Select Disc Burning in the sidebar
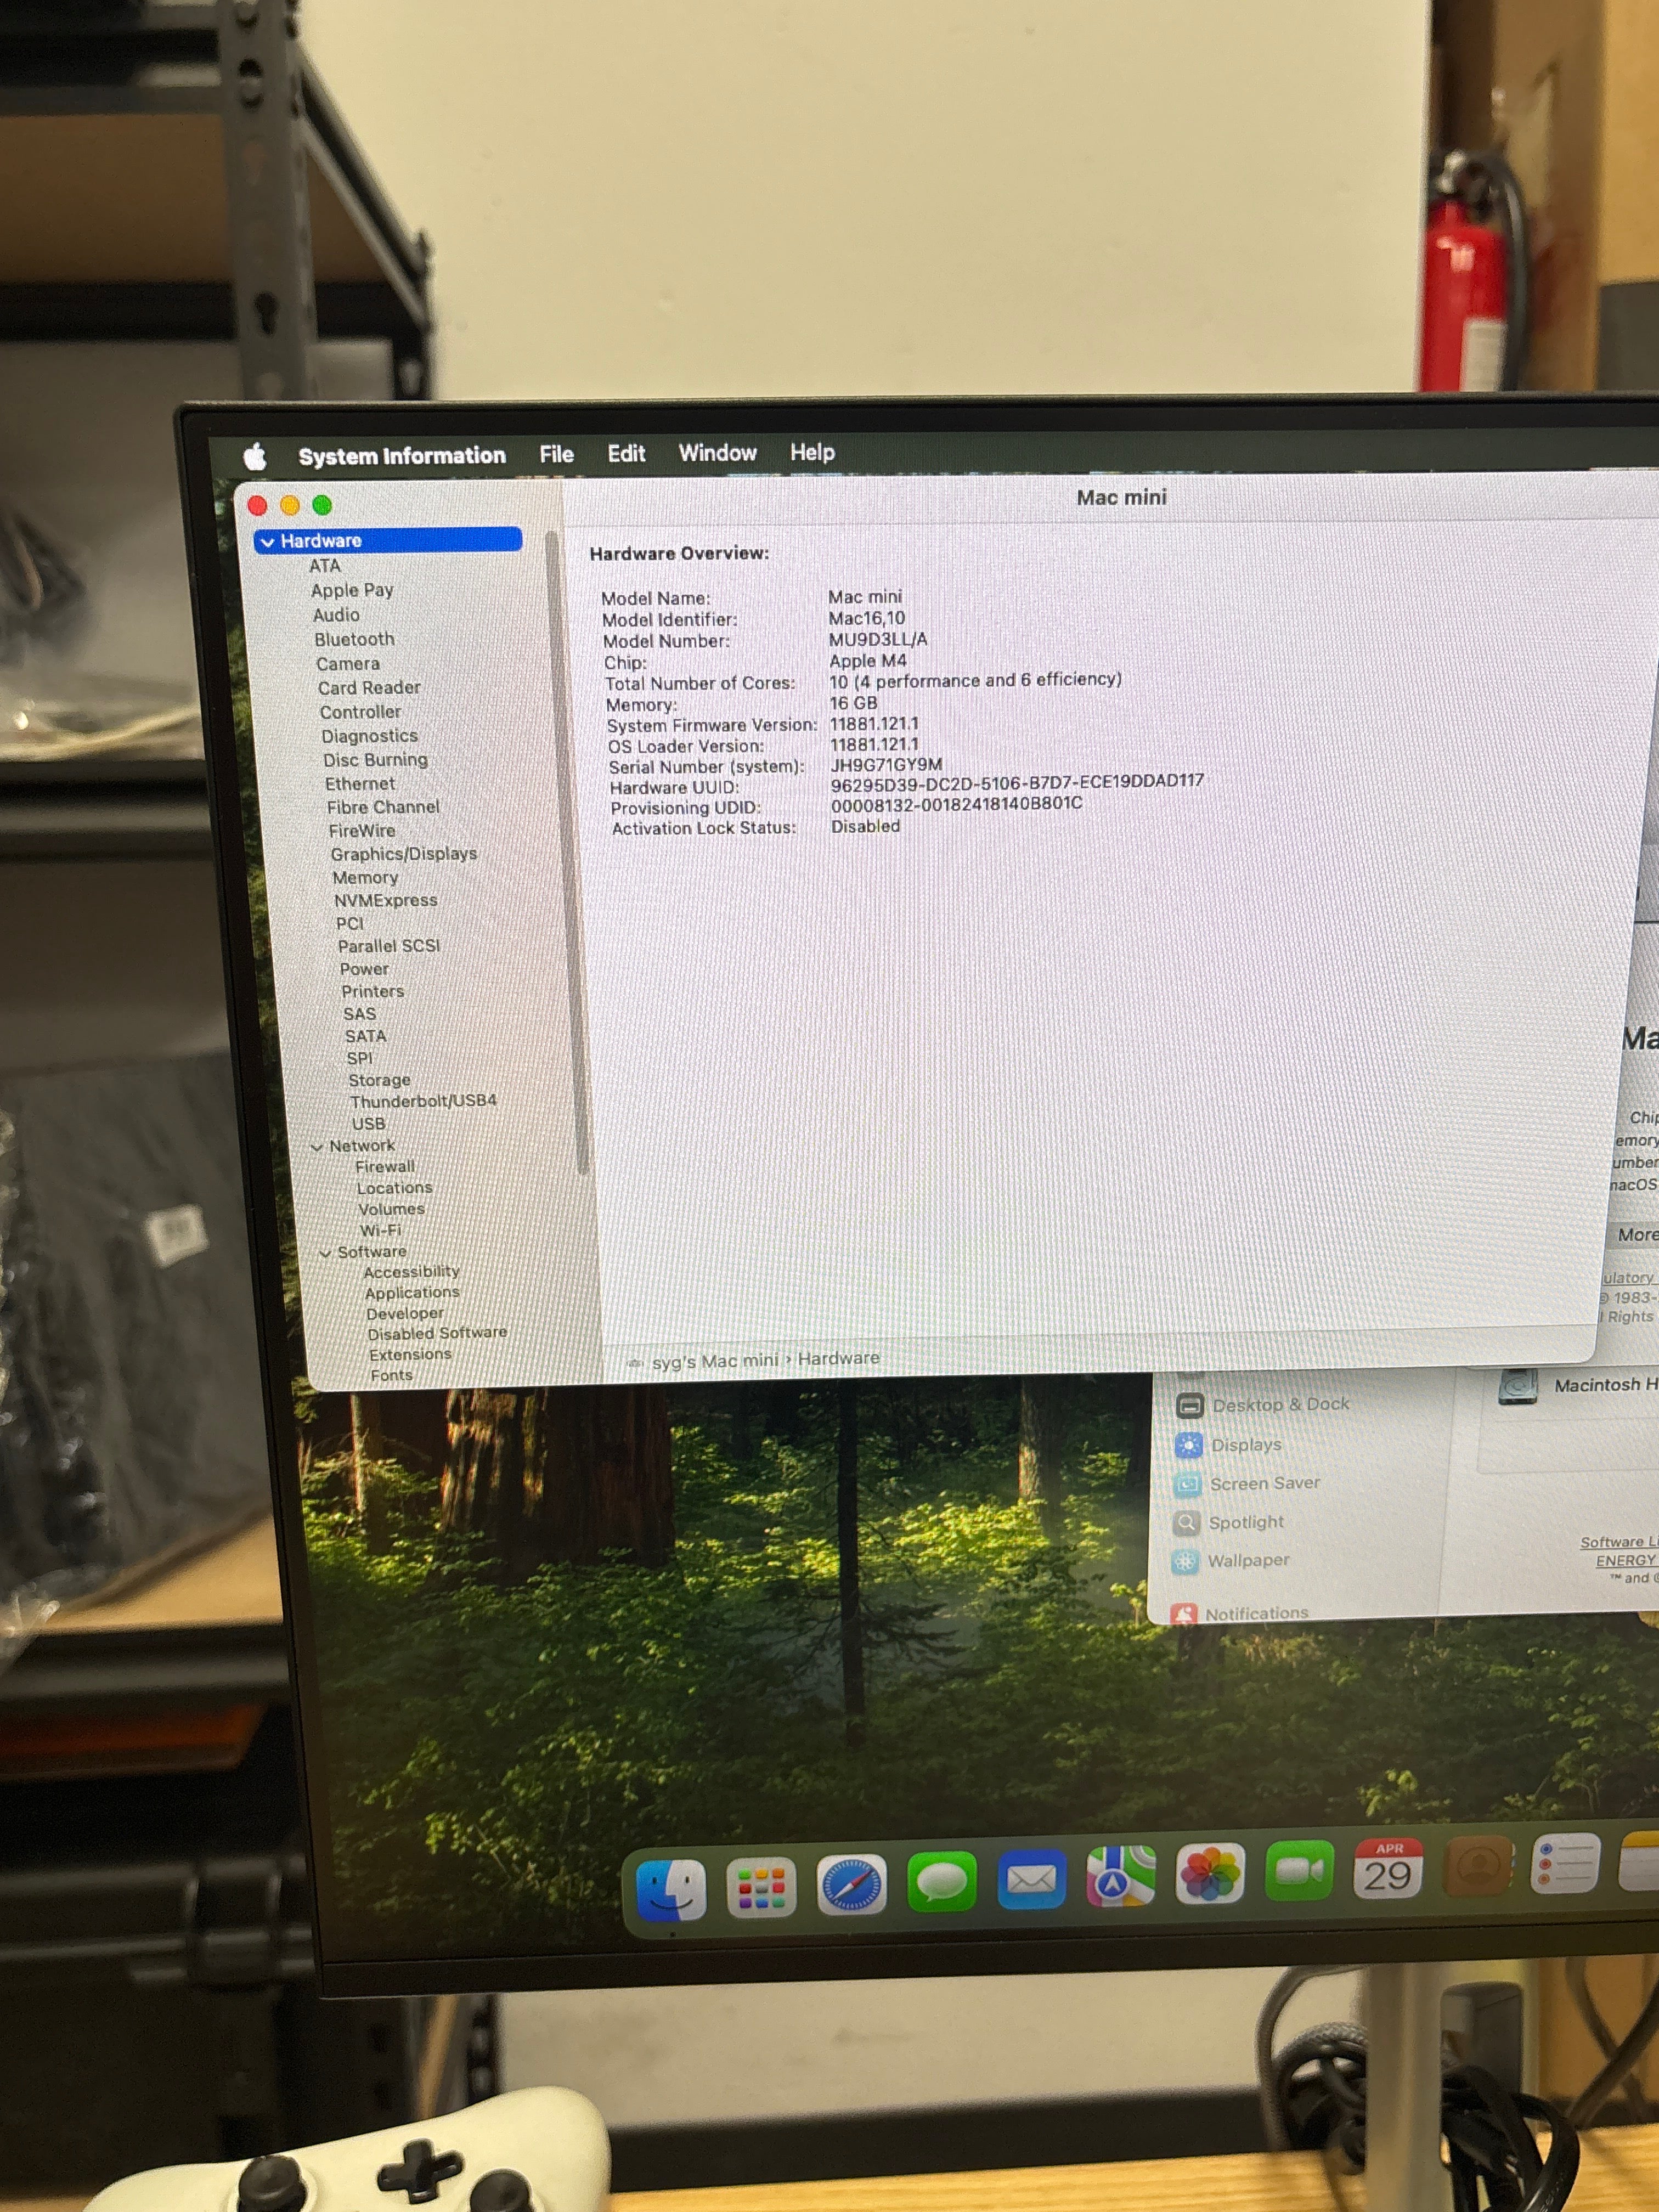Screen dimensions: 1659x2212 pyautogui.click(x=375, y=760)
